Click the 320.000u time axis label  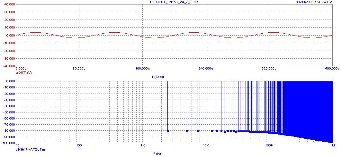[269, 69]
